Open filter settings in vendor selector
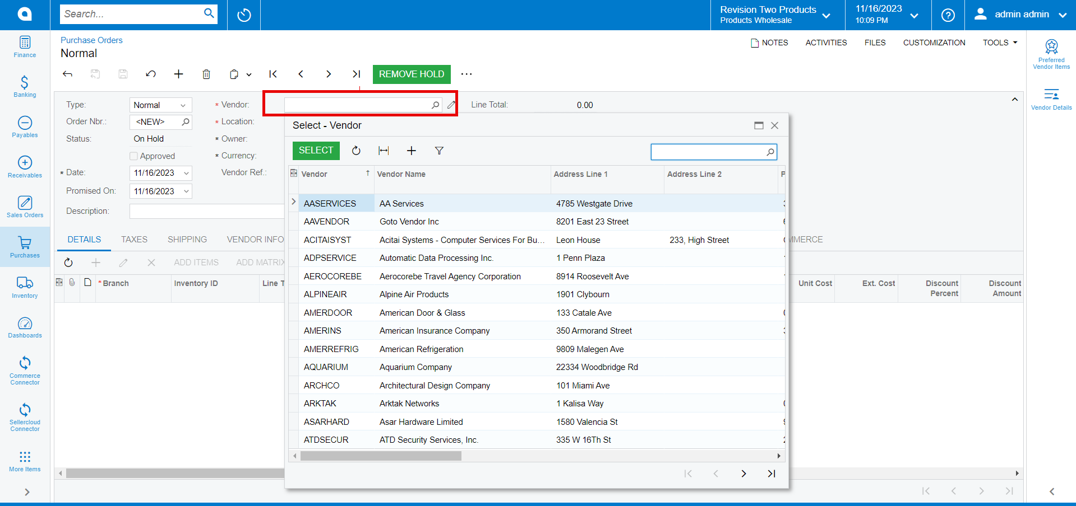The width and height of the screenshot is (1076, 506). 439,151
